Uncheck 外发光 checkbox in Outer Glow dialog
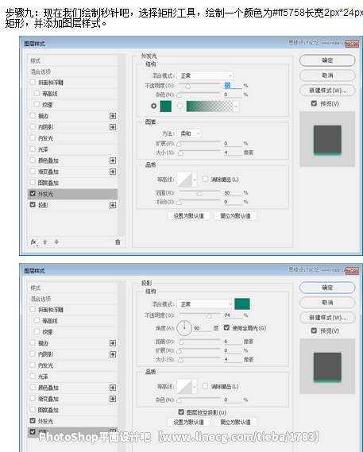 [33, 193]
